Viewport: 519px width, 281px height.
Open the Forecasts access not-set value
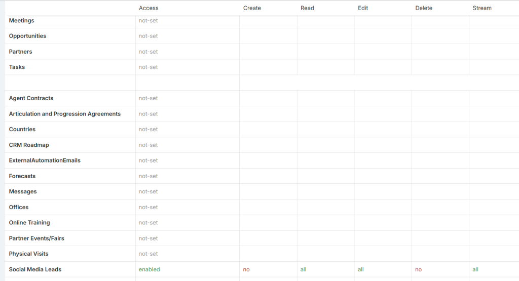tap(148, 176)
